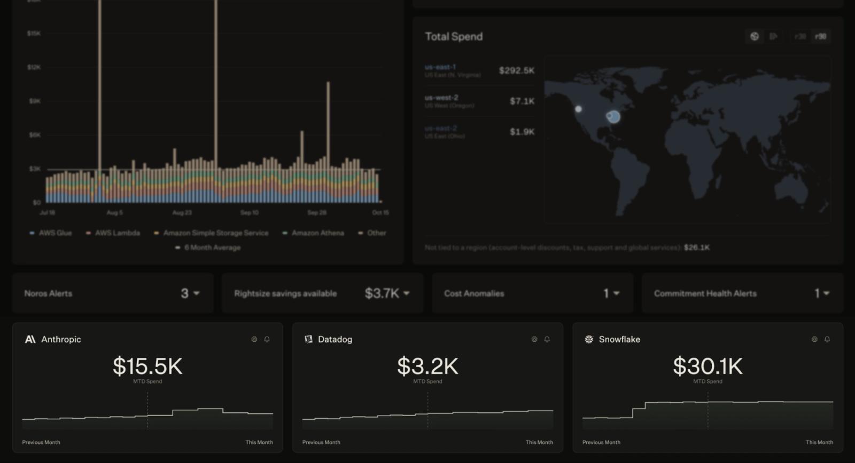855x463 pixels.
Task: Click the Anthropic logo icon
Action: click(x=30, y=339)
